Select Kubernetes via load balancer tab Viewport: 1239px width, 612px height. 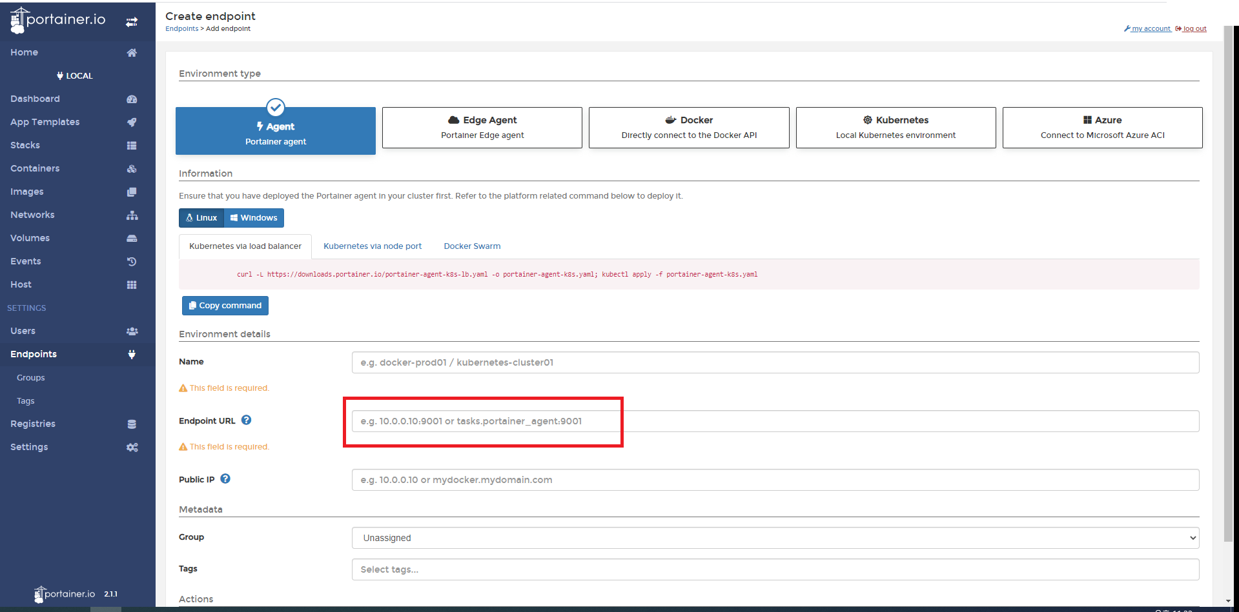245,246
